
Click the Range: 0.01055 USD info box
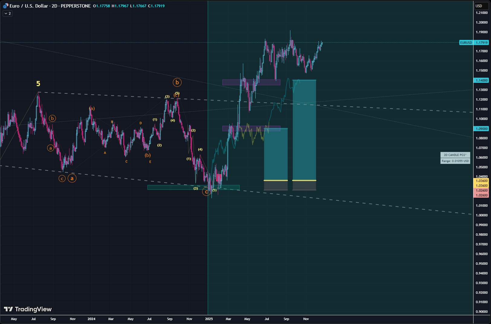[455, 161]
